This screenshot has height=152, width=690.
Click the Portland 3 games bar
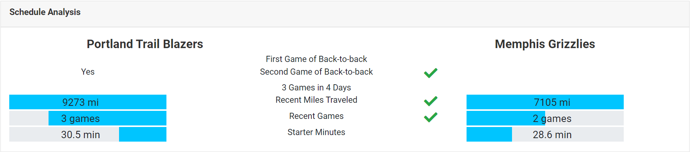tap(88, 118)
